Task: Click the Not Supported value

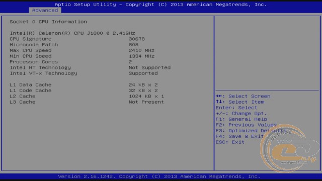Action: point(150,68)
